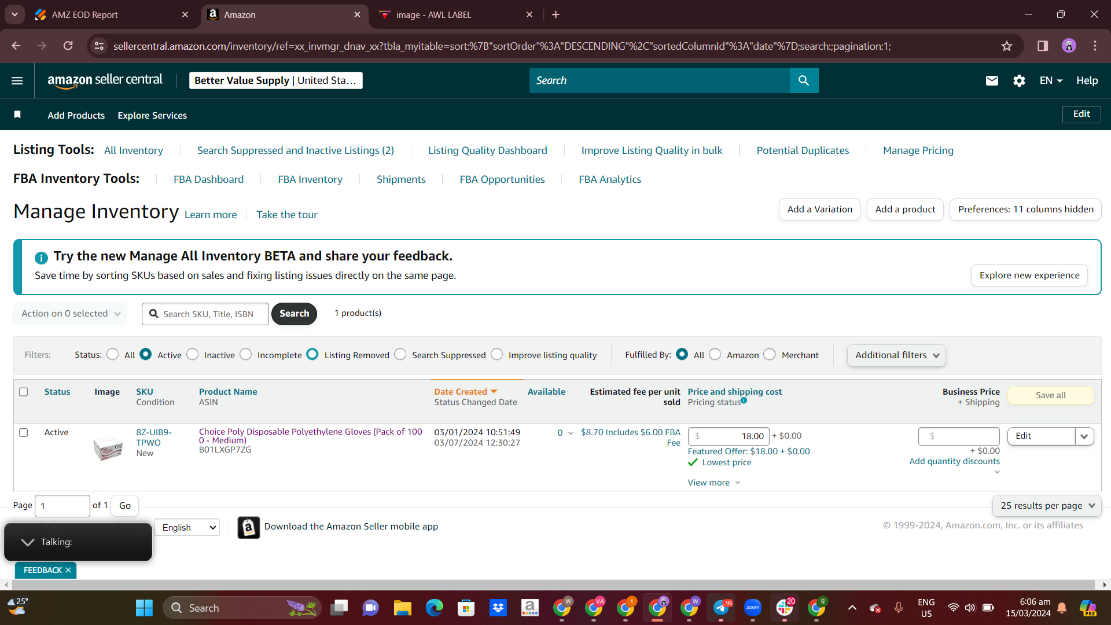The width and height of the screenshot is (1111, 625).
Task: Go back to previous page
Action: 16,46
